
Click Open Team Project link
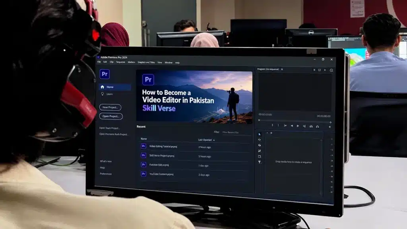point(109,128)
